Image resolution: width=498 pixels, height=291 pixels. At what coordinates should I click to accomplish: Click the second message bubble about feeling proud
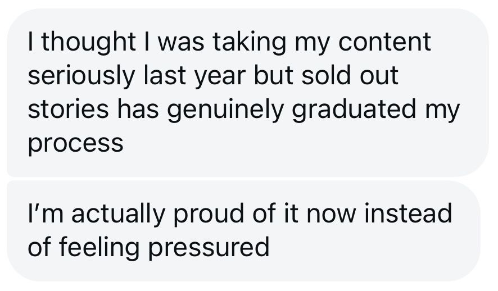point(242,230)
